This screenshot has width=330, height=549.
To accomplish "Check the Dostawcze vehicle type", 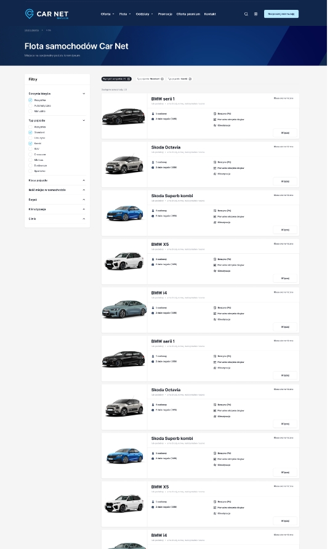I will click(30, 166).
